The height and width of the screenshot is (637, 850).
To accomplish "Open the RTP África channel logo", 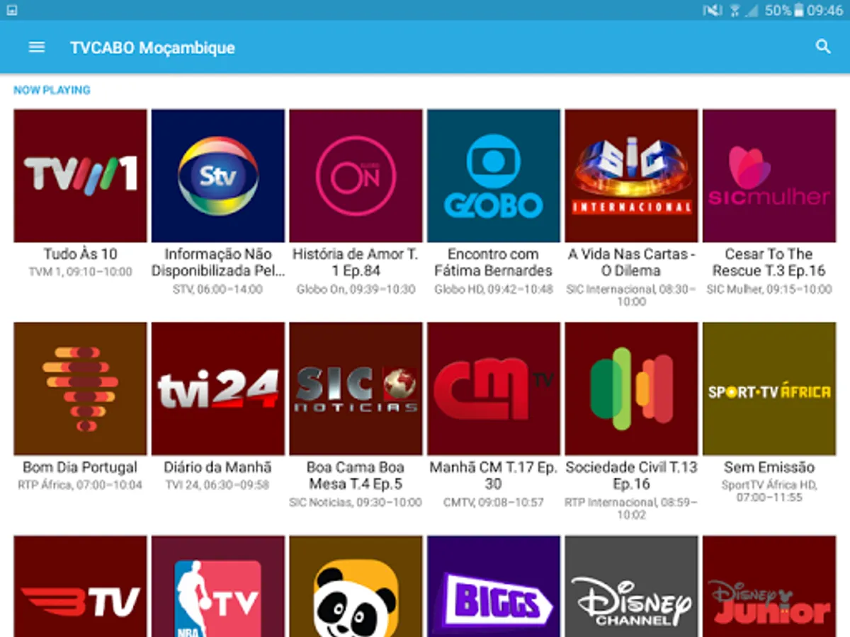I will [x=80, y=389].
